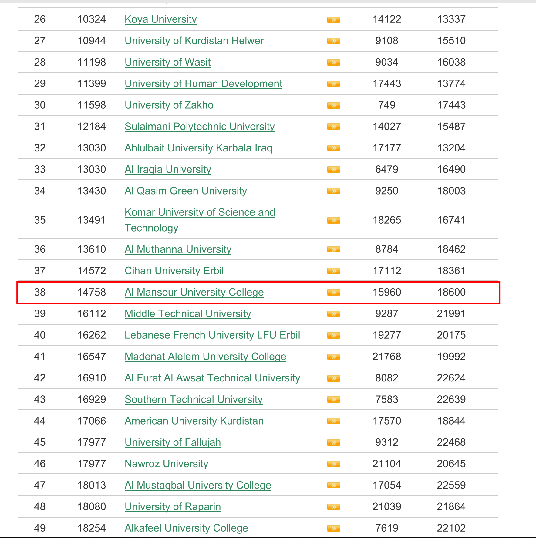Click details icon for Middle Technical University
Image resolution: width=536 pixels, height=538 pixels.
click(333, 314)
